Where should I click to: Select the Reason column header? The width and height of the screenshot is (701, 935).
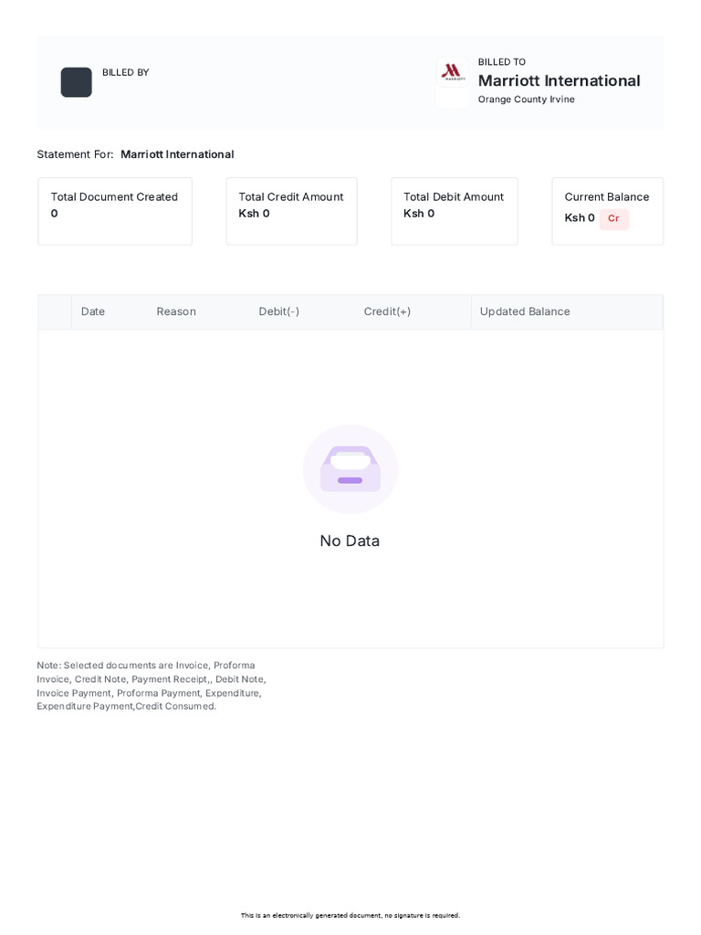176,311
